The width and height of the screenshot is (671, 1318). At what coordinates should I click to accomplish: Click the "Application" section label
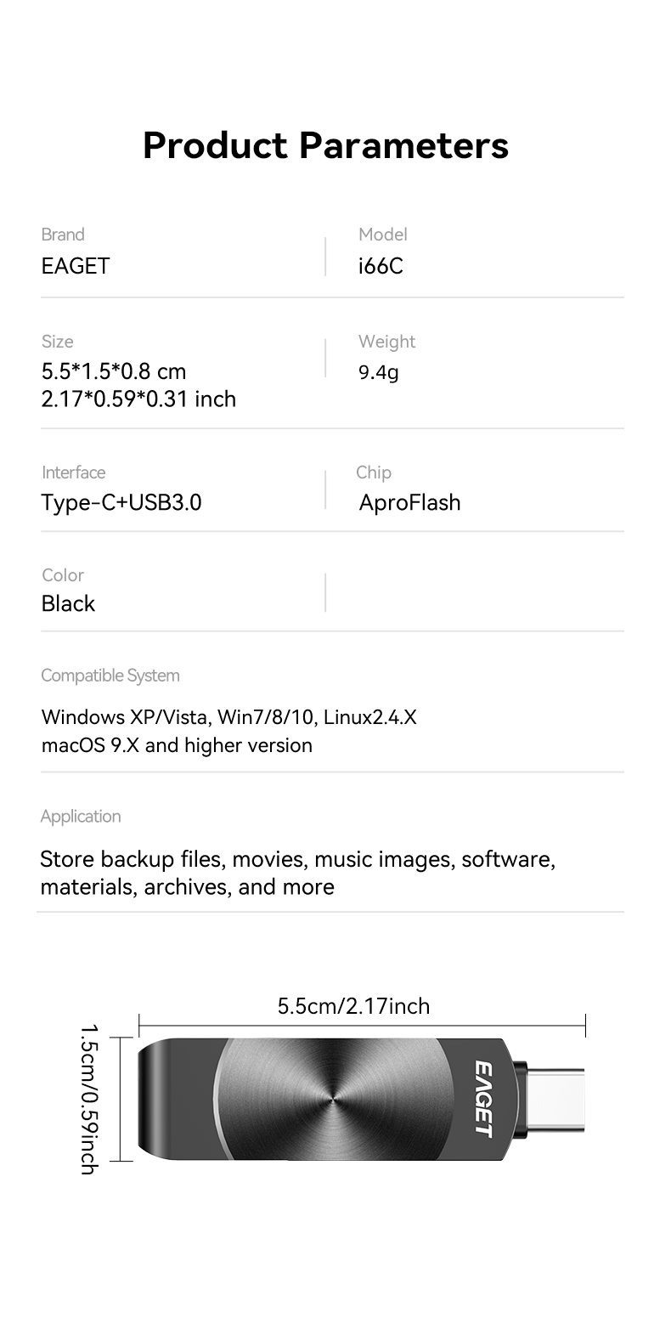click(x=81, y=817)
